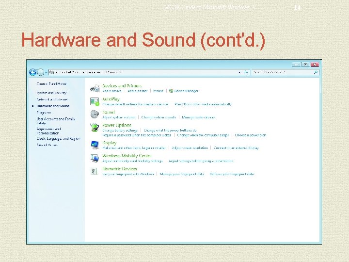This screenshot has height=262, width=349.
Task: Click Change what the power buttons do
Action: [170, 130]
